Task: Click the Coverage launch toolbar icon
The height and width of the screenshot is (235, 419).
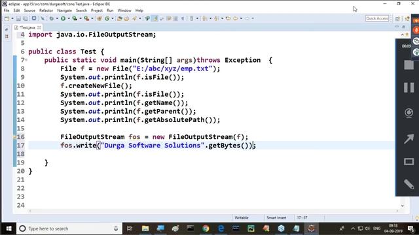Action: [x=75, y=18]
